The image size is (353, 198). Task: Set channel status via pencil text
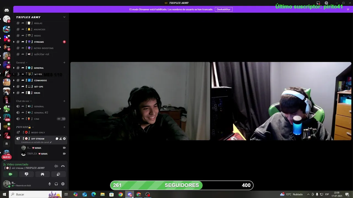(x=36, y=142)
